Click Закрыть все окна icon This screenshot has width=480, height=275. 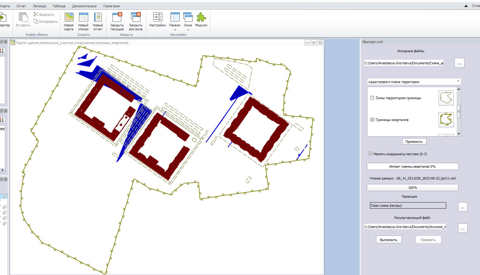(136, 18)
